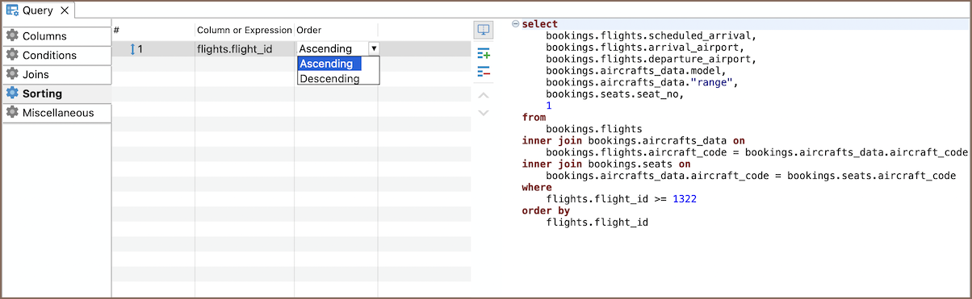Add a new sorting row
The height and width of the screenshot is (299, 972).
point(484,54)
